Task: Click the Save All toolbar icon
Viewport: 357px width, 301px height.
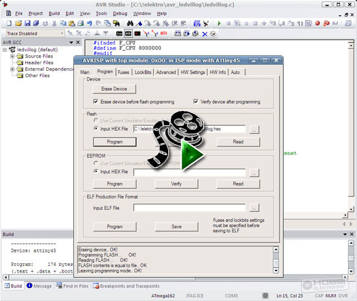Action: (36, 23)
